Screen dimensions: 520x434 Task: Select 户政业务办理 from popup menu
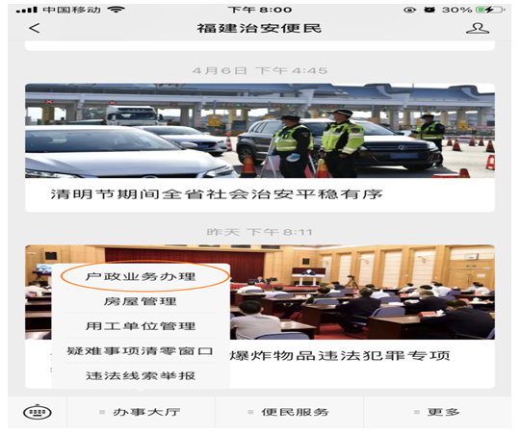point(141,276)
